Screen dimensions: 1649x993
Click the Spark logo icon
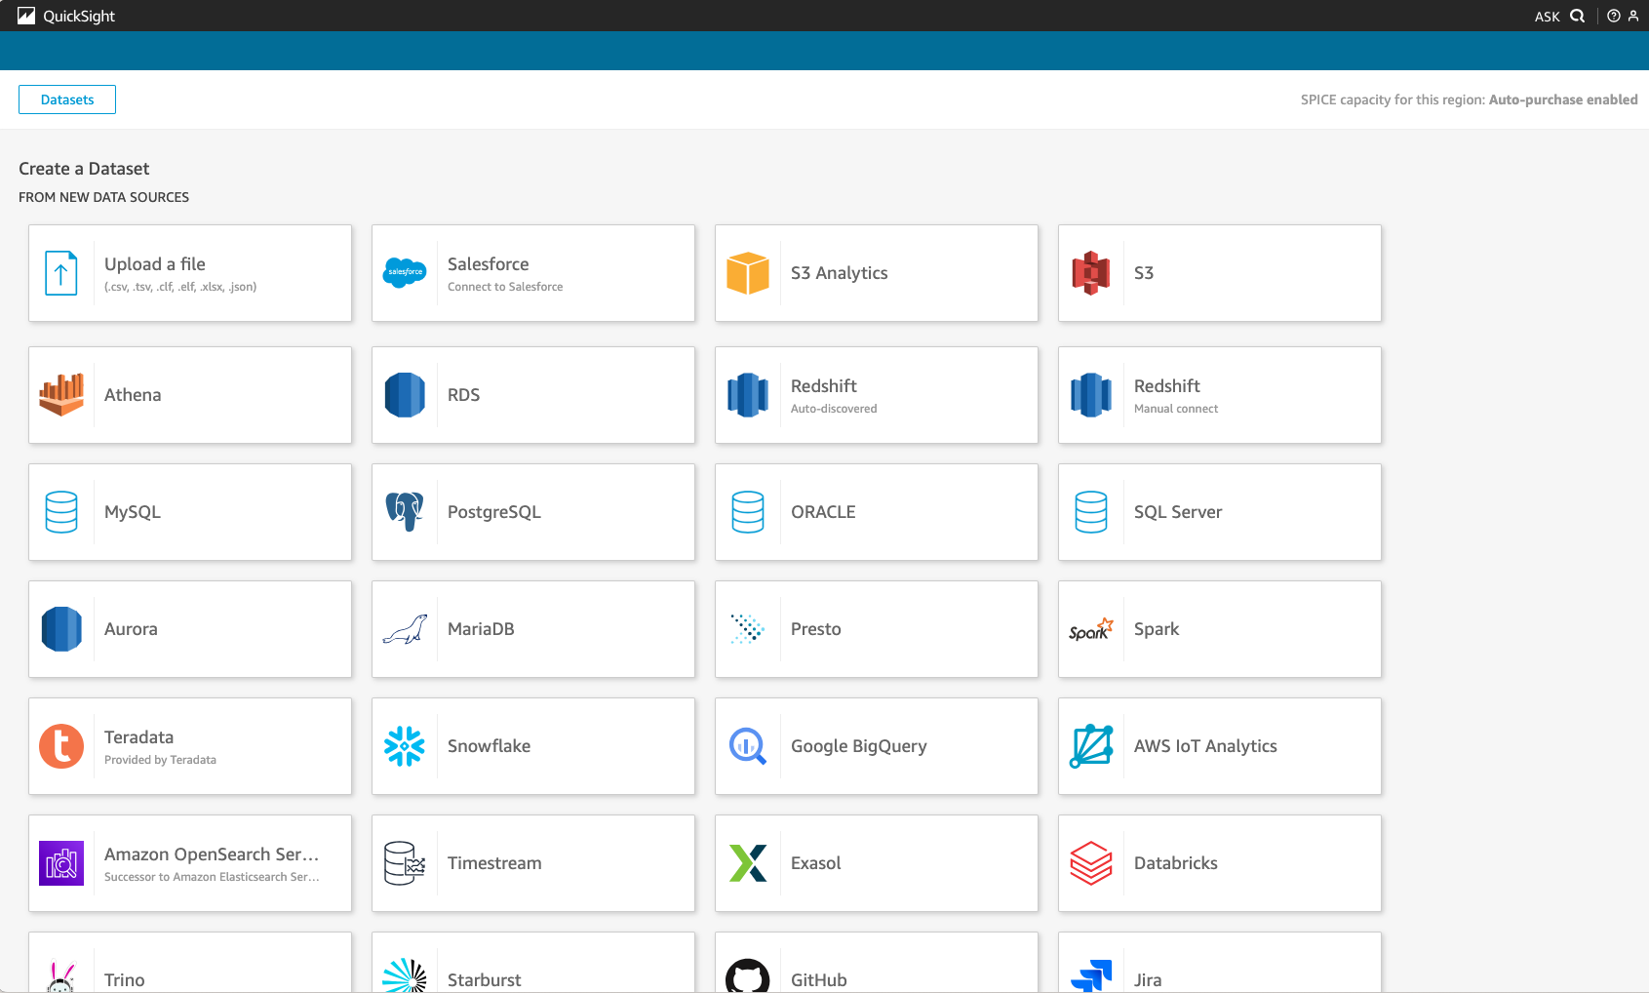[x=1091, y=629]
